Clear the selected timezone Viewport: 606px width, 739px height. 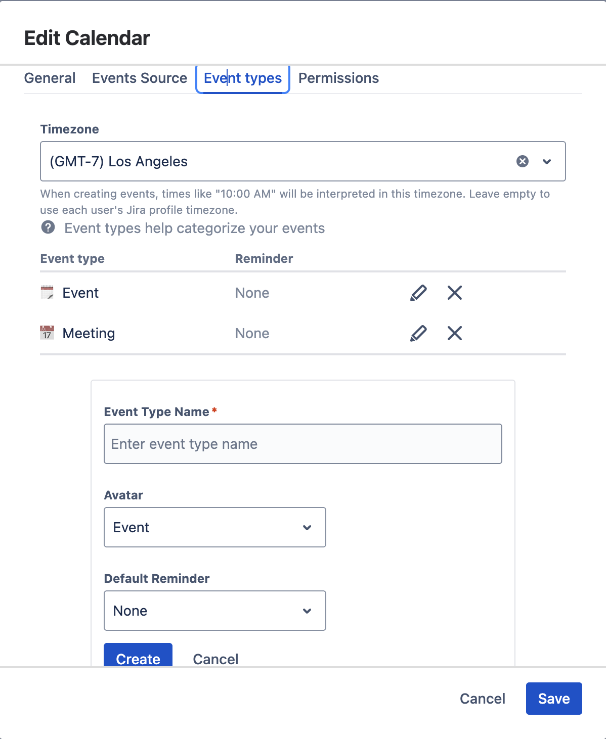point(523,161)
